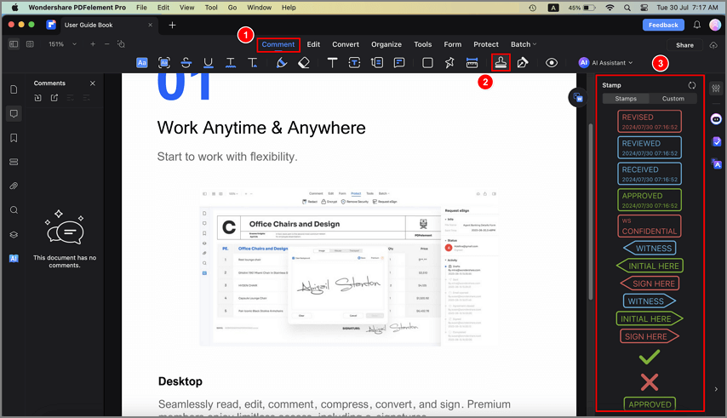
Task: Select the Text Comment tool
Action: click(333, 62)
